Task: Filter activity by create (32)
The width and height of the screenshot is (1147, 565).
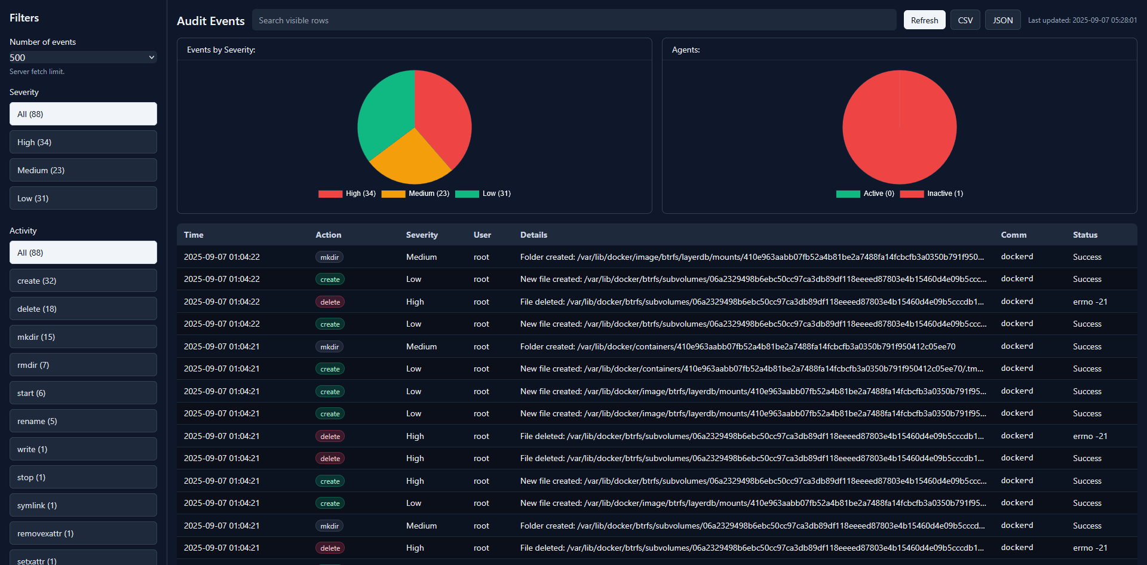Action: (x=83, y=280)
